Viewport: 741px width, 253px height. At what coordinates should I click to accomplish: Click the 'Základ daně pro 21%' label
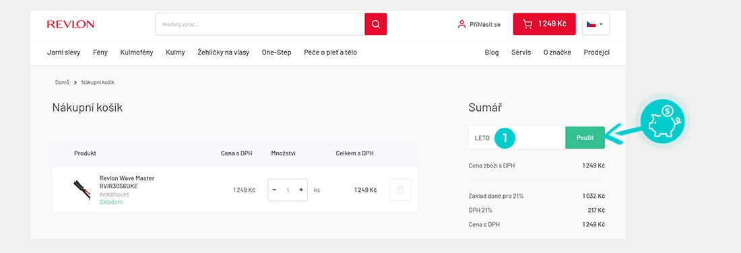coord(496,196)
